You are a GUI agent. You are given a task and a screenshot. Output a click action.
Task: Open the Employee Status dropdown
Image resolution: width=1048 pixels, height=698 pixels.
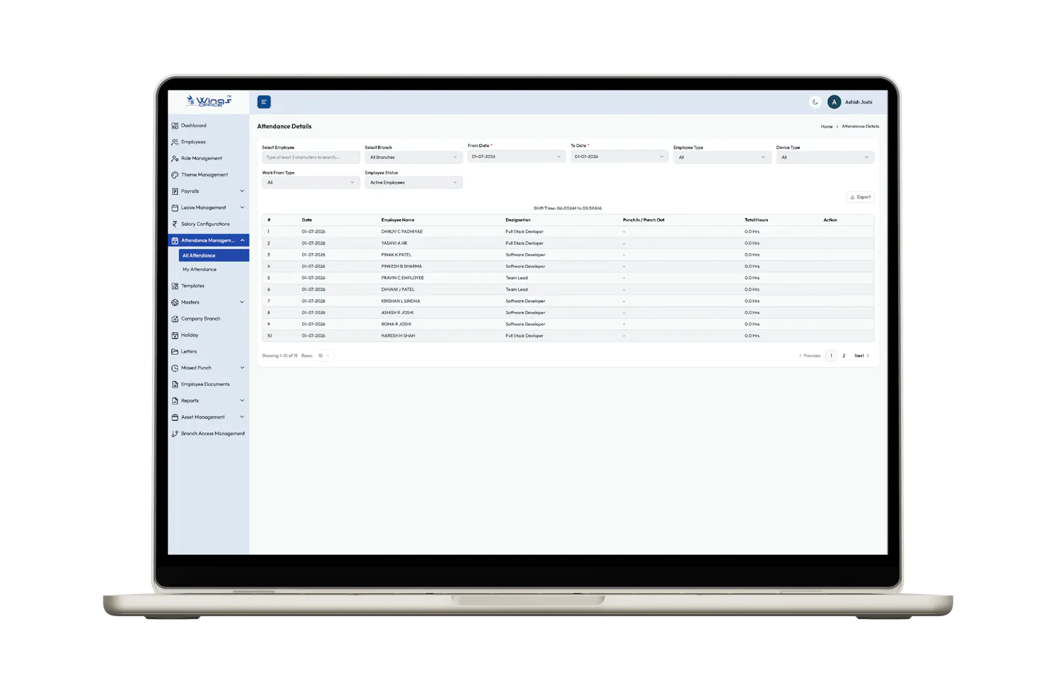tap(413, 183)
